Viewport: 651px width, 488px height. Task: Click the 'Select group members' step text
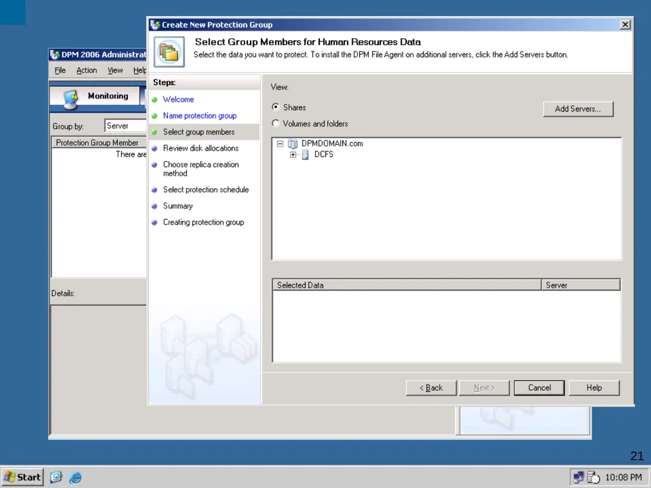[199, 132]
